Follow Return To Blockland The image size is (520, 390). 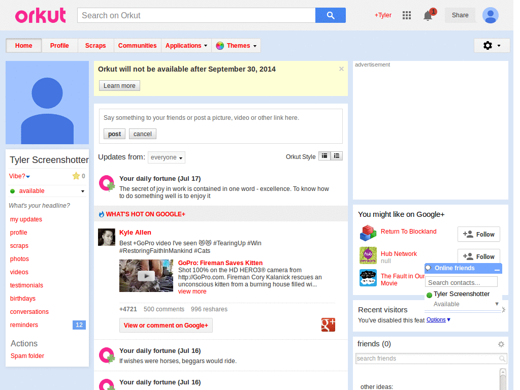coord(478,234)
